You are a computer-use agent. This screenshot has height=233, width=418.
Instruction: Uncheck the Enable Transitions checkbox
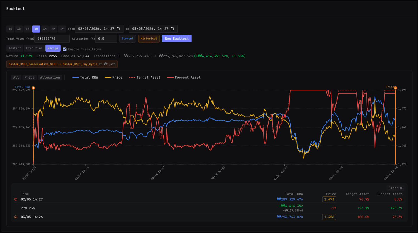click(x=65, y=49)
